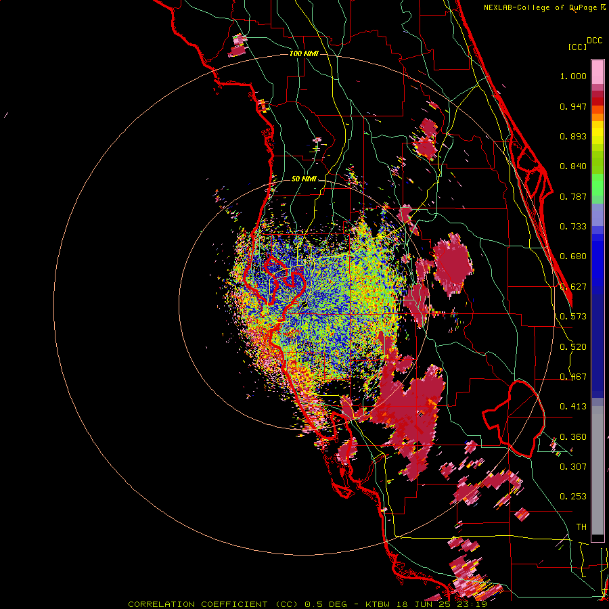Screen dimensions: 609x609
Task: Click the 0.893 scale value
Action: [573, 136]
